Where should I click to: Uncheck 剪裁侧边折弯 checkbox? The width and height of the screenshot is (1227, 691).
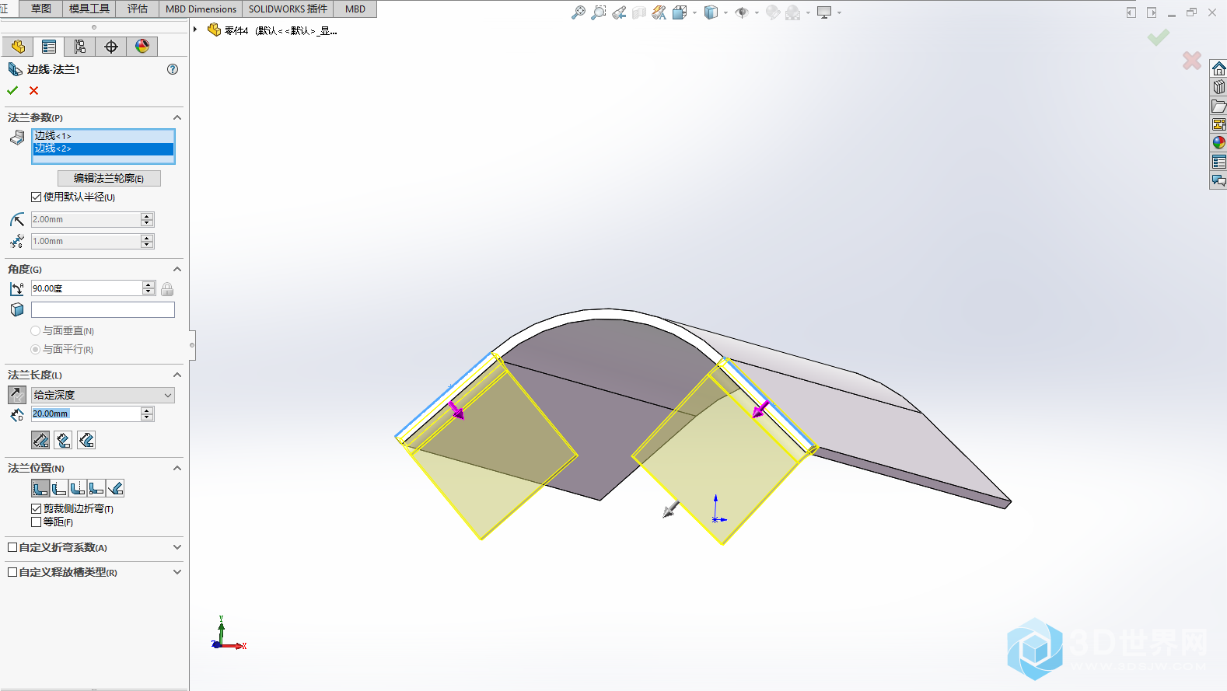[x=36, y=508]
